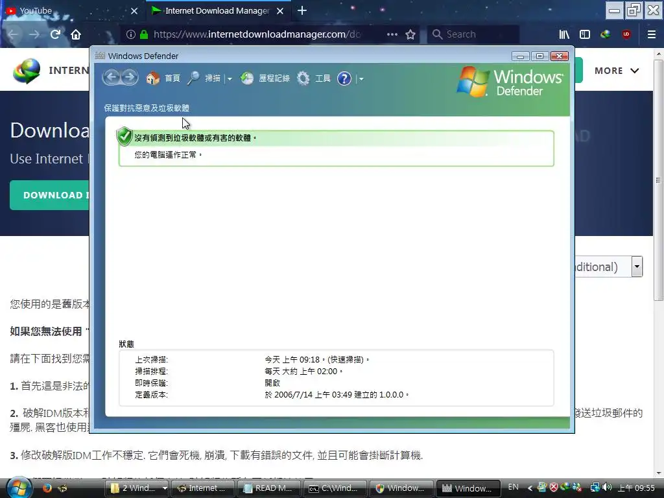Click the taskbar clock 上午 09:55

coord(636,488)
